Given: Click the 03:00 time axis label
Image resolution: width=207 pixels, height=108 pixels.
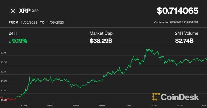Looking at the screenshot, I should click(50, 105).
